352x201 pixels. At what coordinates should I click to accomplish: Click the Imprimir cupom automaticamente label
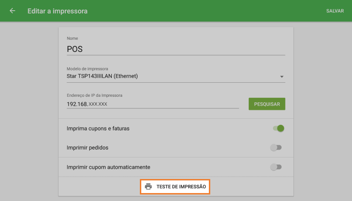coord(108,167)
